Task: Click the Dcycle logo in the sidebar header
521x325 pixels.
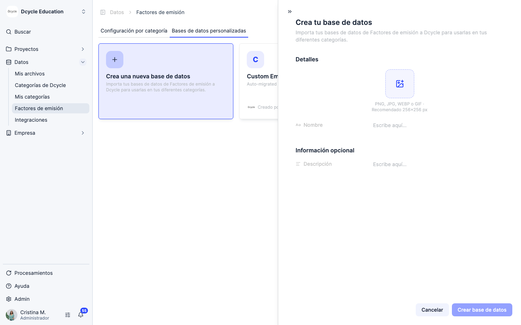Action: [x=12, y=12]
